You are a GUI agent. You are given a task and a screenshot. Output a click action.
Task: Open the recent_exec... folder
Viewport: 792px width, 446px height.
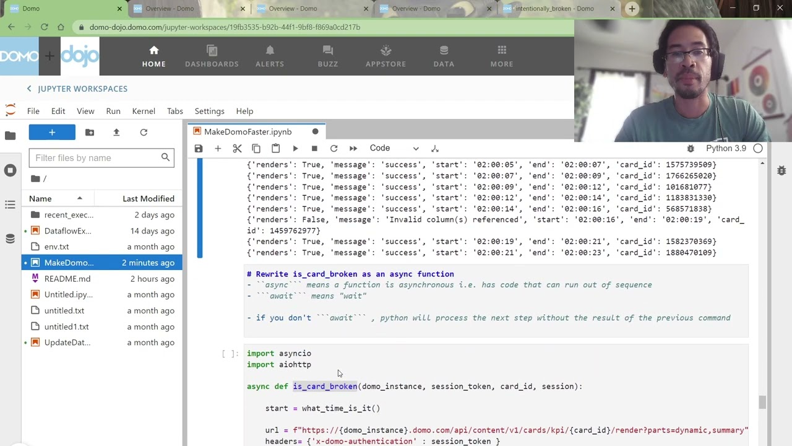point(102,215)
